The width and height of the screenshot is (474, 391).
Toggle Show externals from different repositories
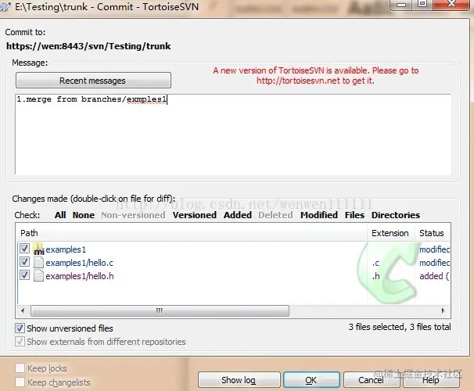point(20,342)
